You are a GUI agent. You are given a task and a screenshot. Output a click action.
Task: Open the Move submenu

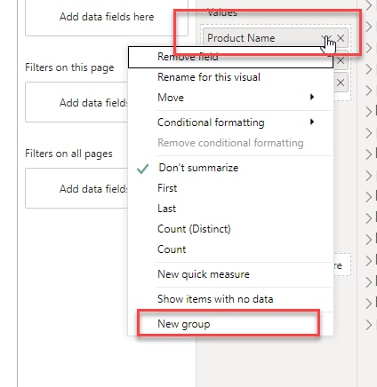(x=230, y=98)
